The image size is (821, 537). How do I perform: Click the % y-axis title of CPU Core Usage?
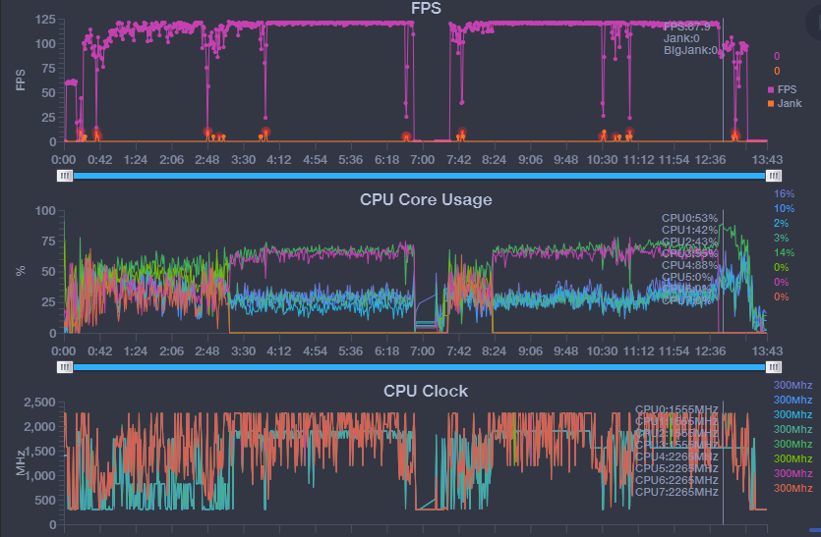(x=21, y=271)
